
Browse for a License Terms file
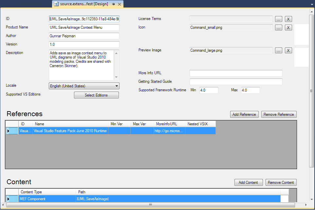point(278,19)
